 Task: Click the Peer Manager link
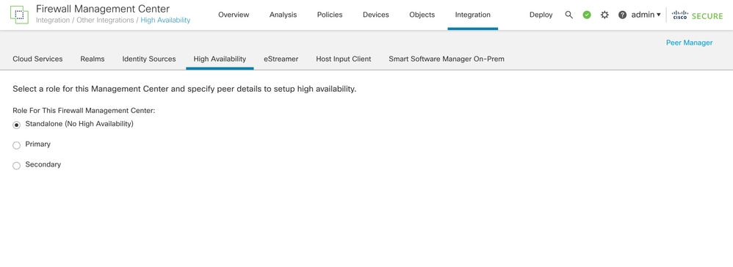pyautogui.click(x=689, y=43)
